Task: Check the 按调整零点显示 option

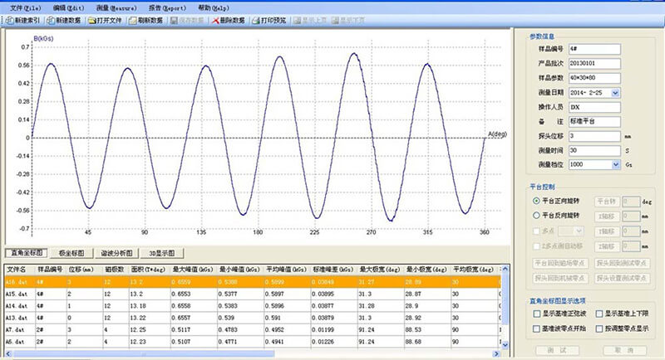Action: point(599,328)
